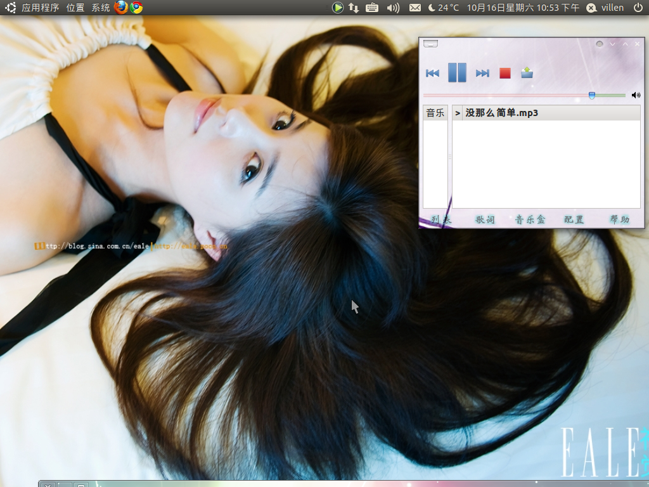
Task: Open the network connections indicator
Action: (x=354, y=8)
